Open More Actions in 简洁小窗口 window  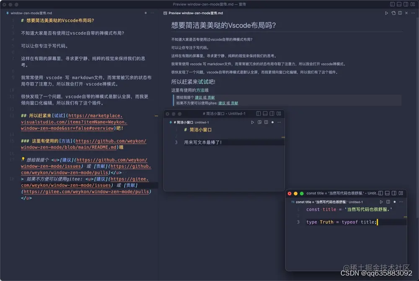[x=279, y=122]
